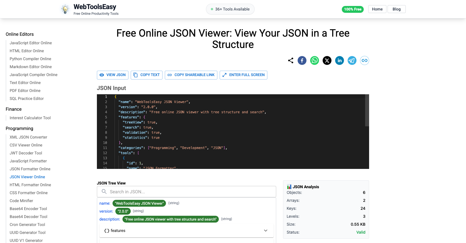Image resolution: width=466 pixels, height=243 pixels.
Task: Click into the Search in JSON field
Action: pos(186,192)
